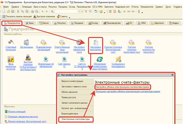The height and width of the screenshot is (124, 183).
Task: Select Обмен данными settings section
Action: [76, 92]
